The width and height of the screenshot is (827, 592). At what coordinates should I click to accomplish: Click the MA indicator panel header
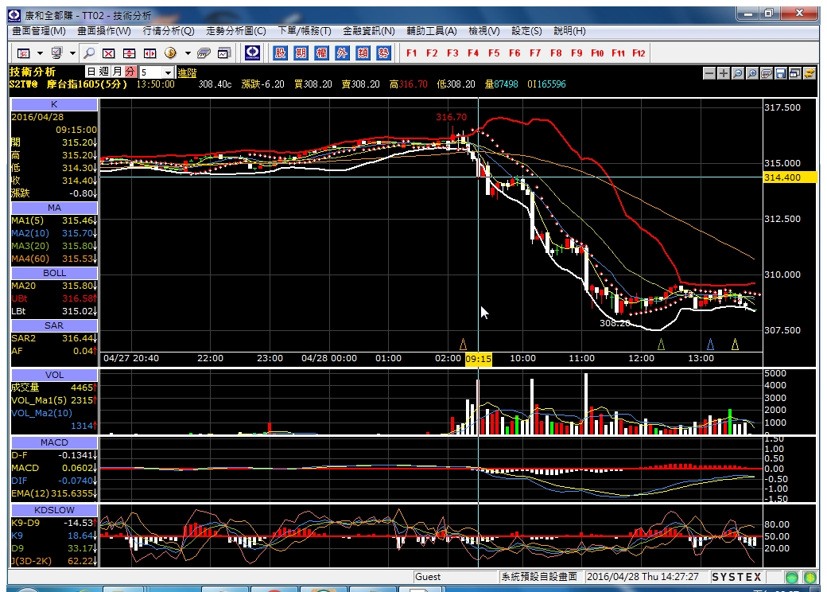point(54,208)
